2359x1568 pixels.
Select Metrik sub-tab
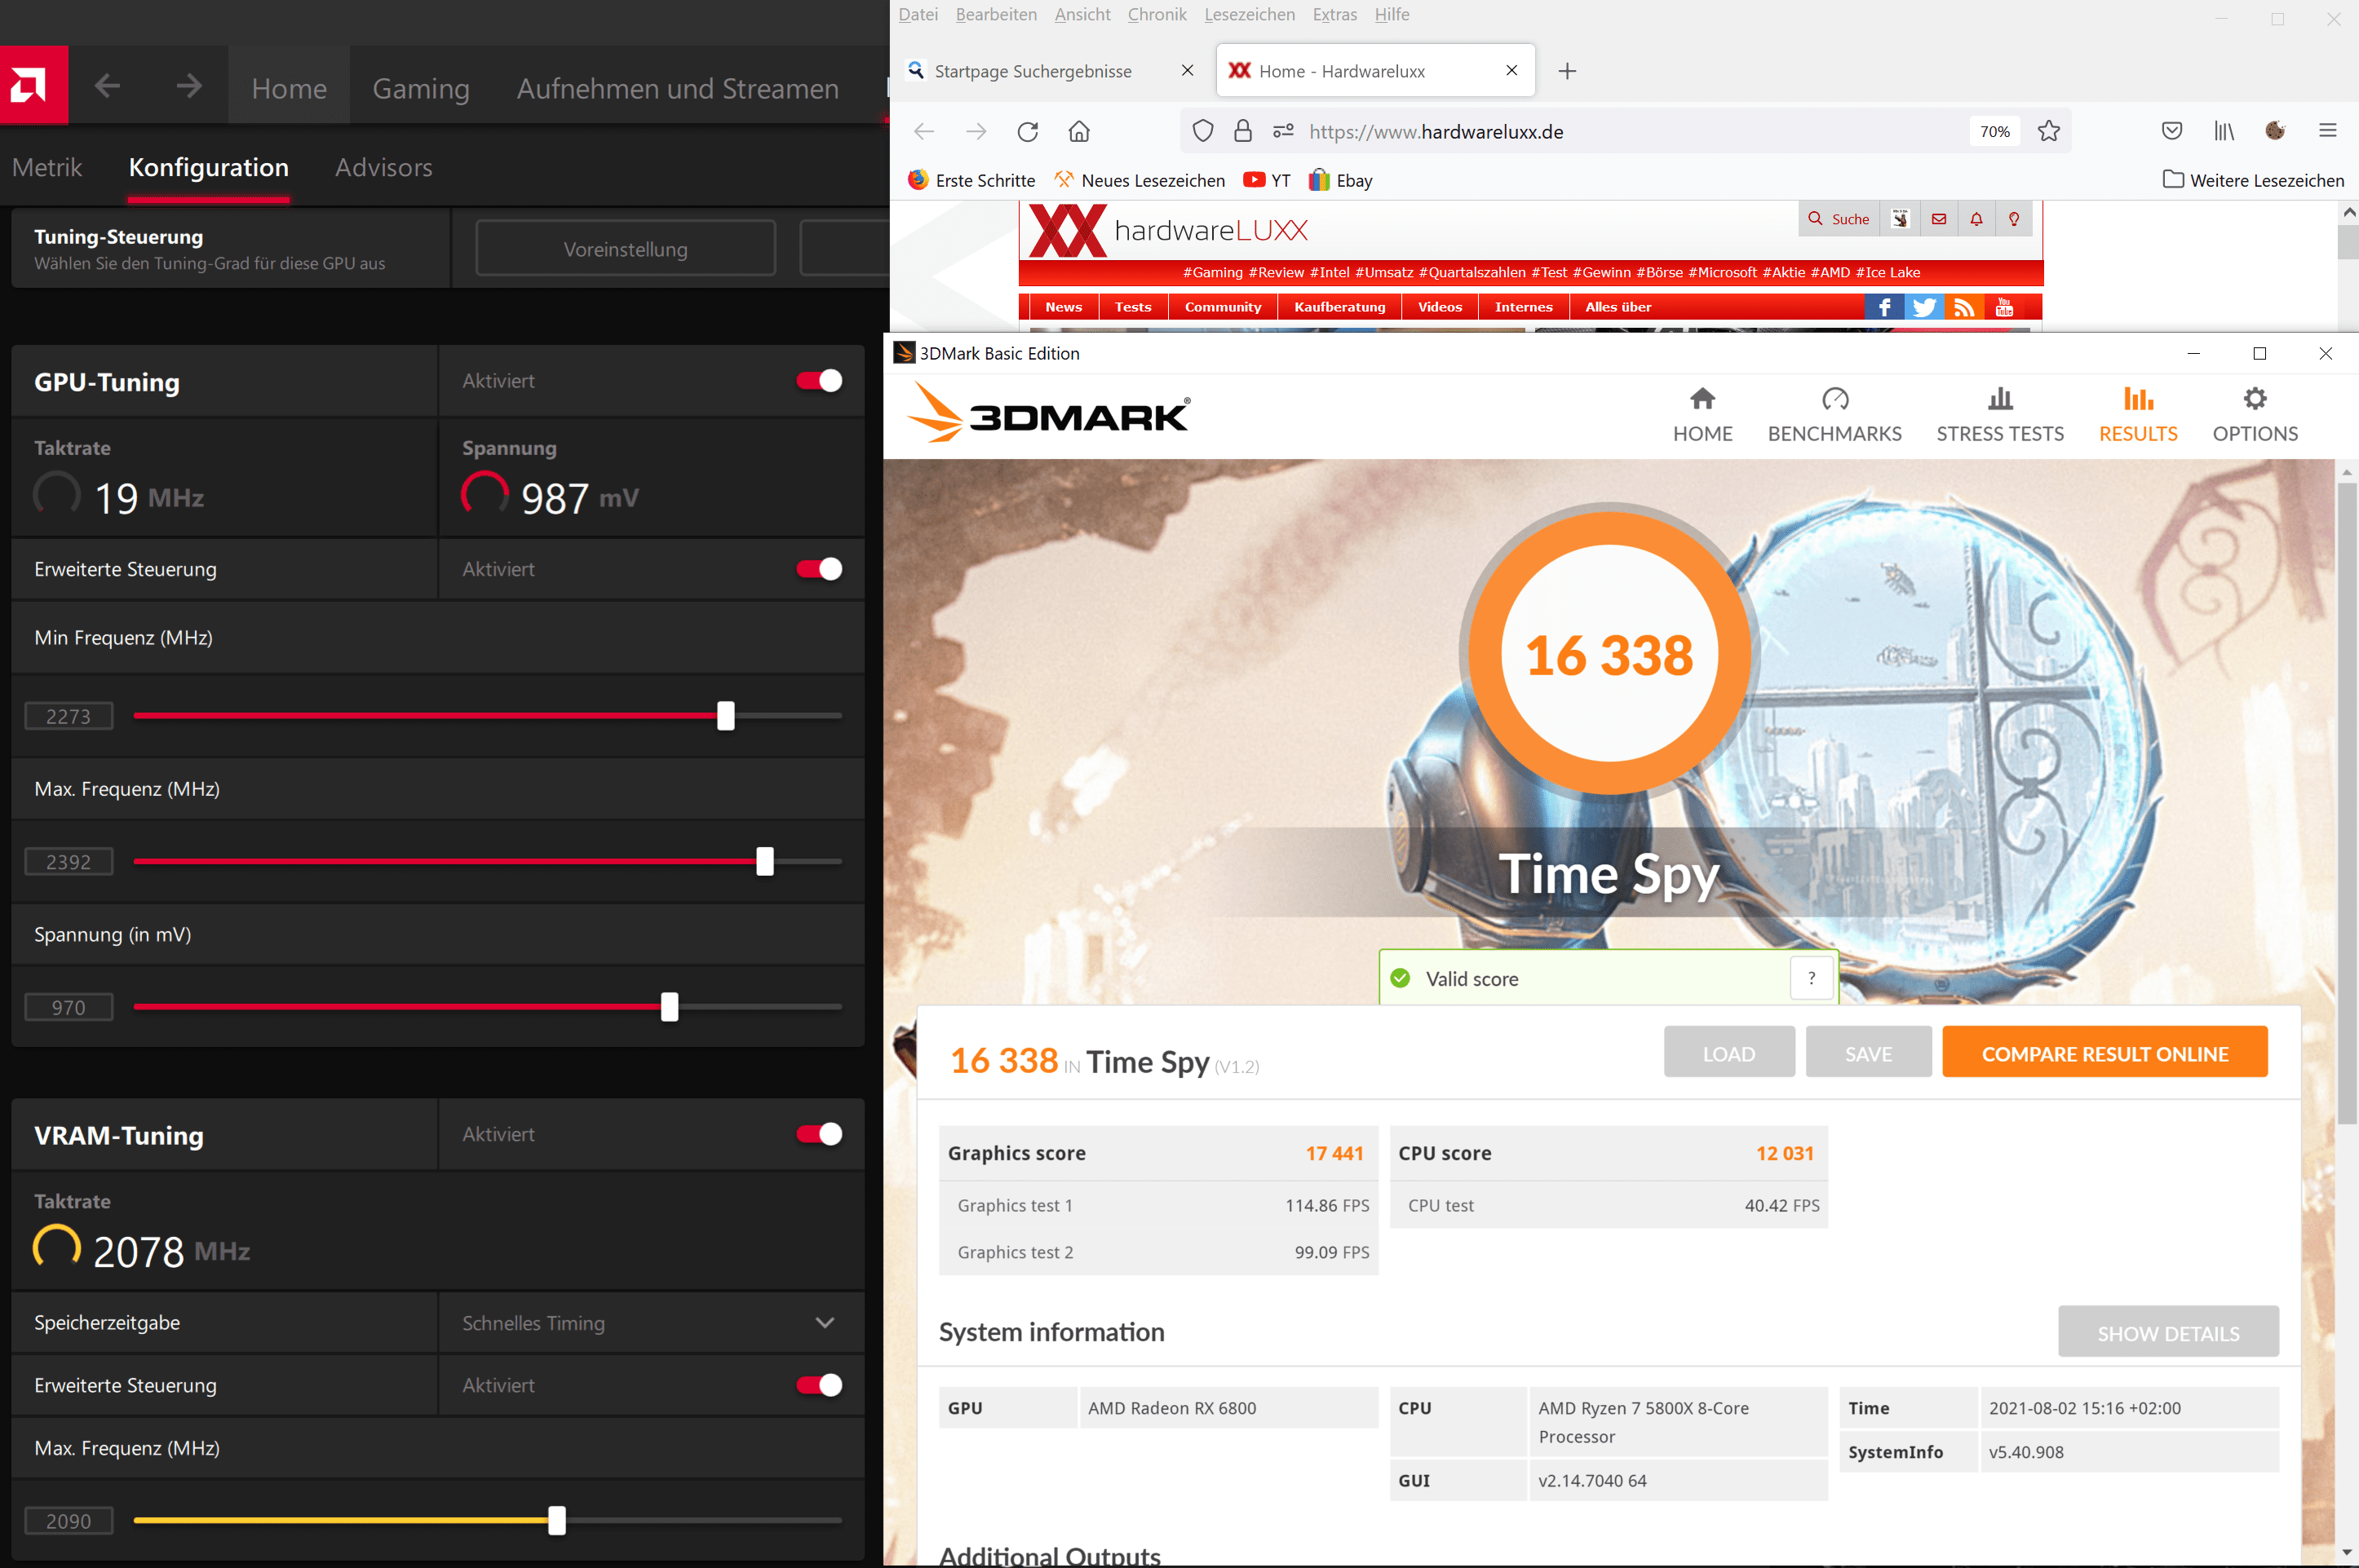[47, 167]
